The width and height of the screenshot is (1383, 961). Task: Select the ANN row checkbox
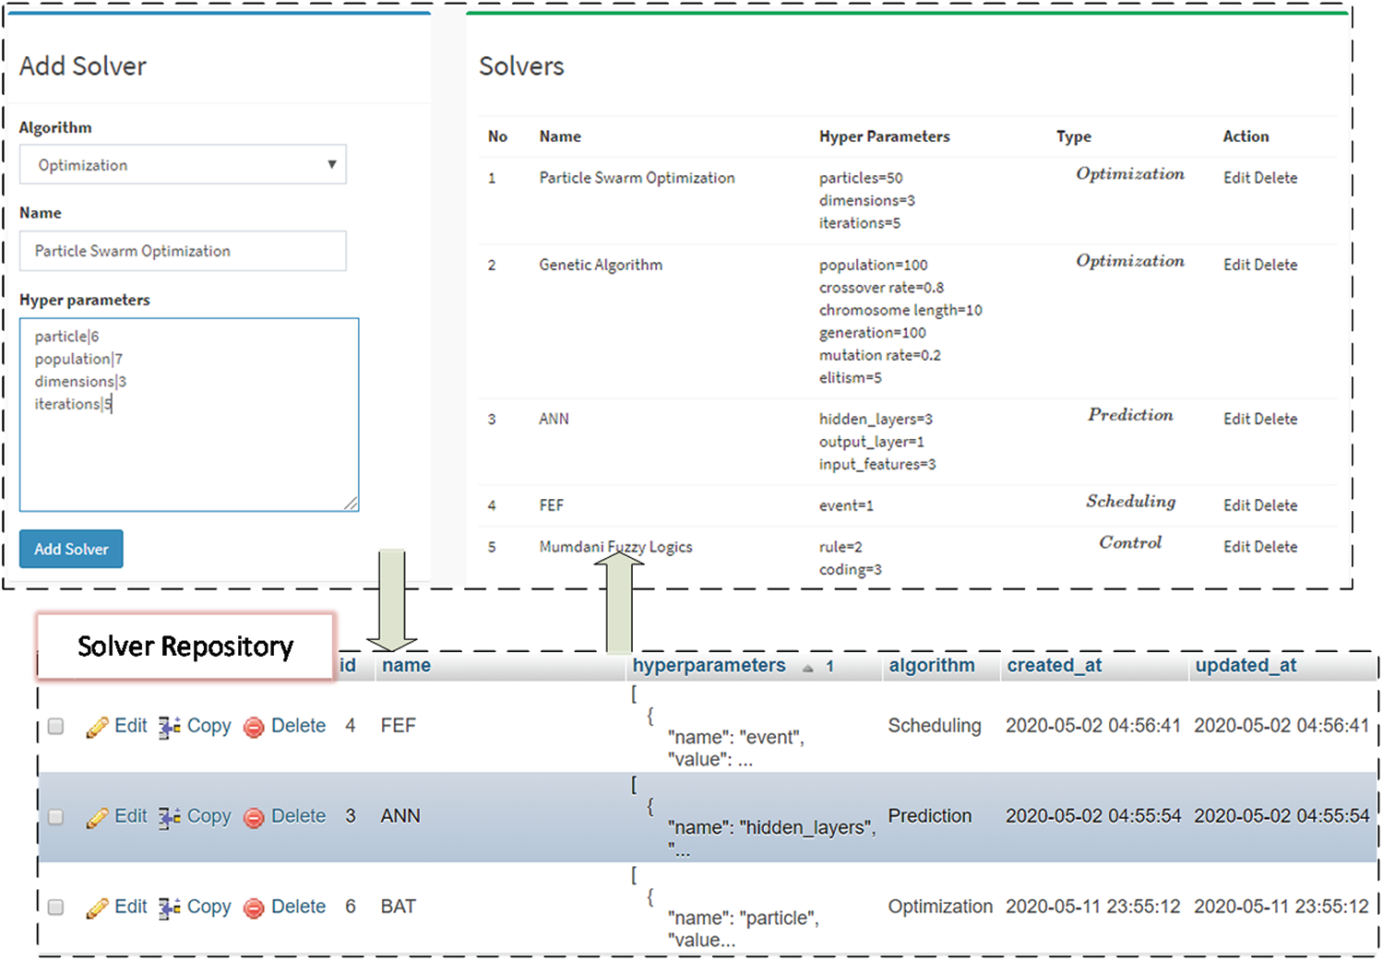point(56,817)
